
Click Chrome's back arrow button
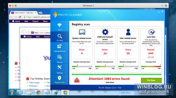click(12, 17)
